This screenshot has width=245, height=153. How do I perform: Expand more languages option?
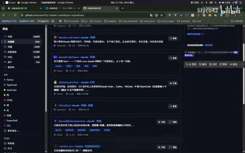point(12,130)
